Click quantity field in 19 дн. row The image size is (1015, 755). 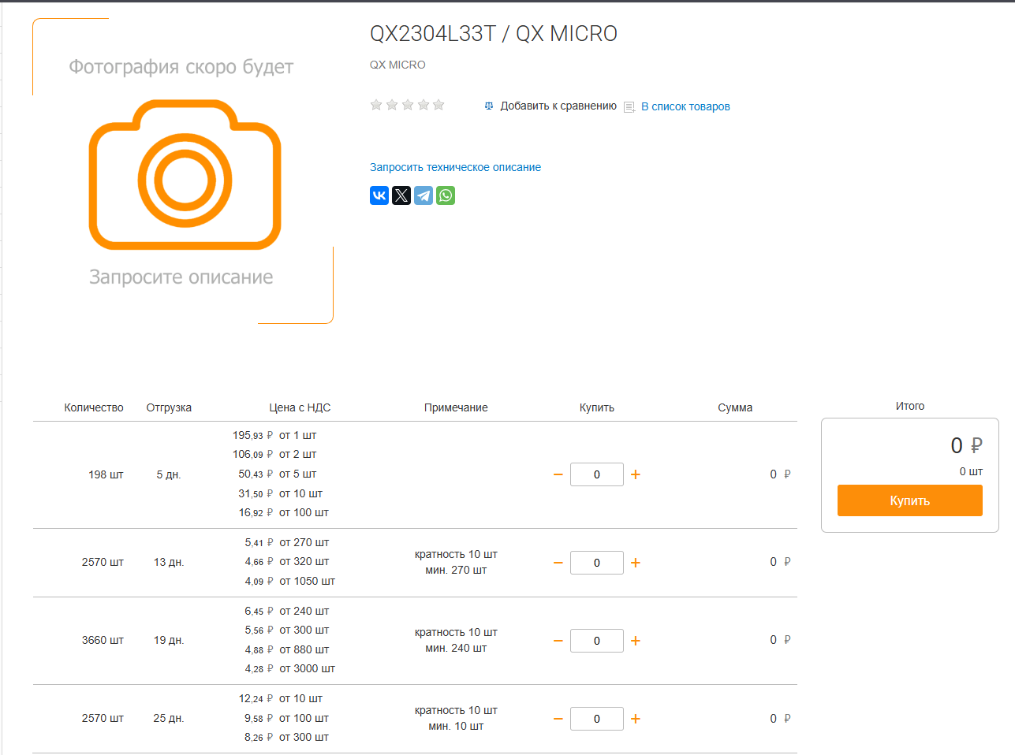pos(597,641)
